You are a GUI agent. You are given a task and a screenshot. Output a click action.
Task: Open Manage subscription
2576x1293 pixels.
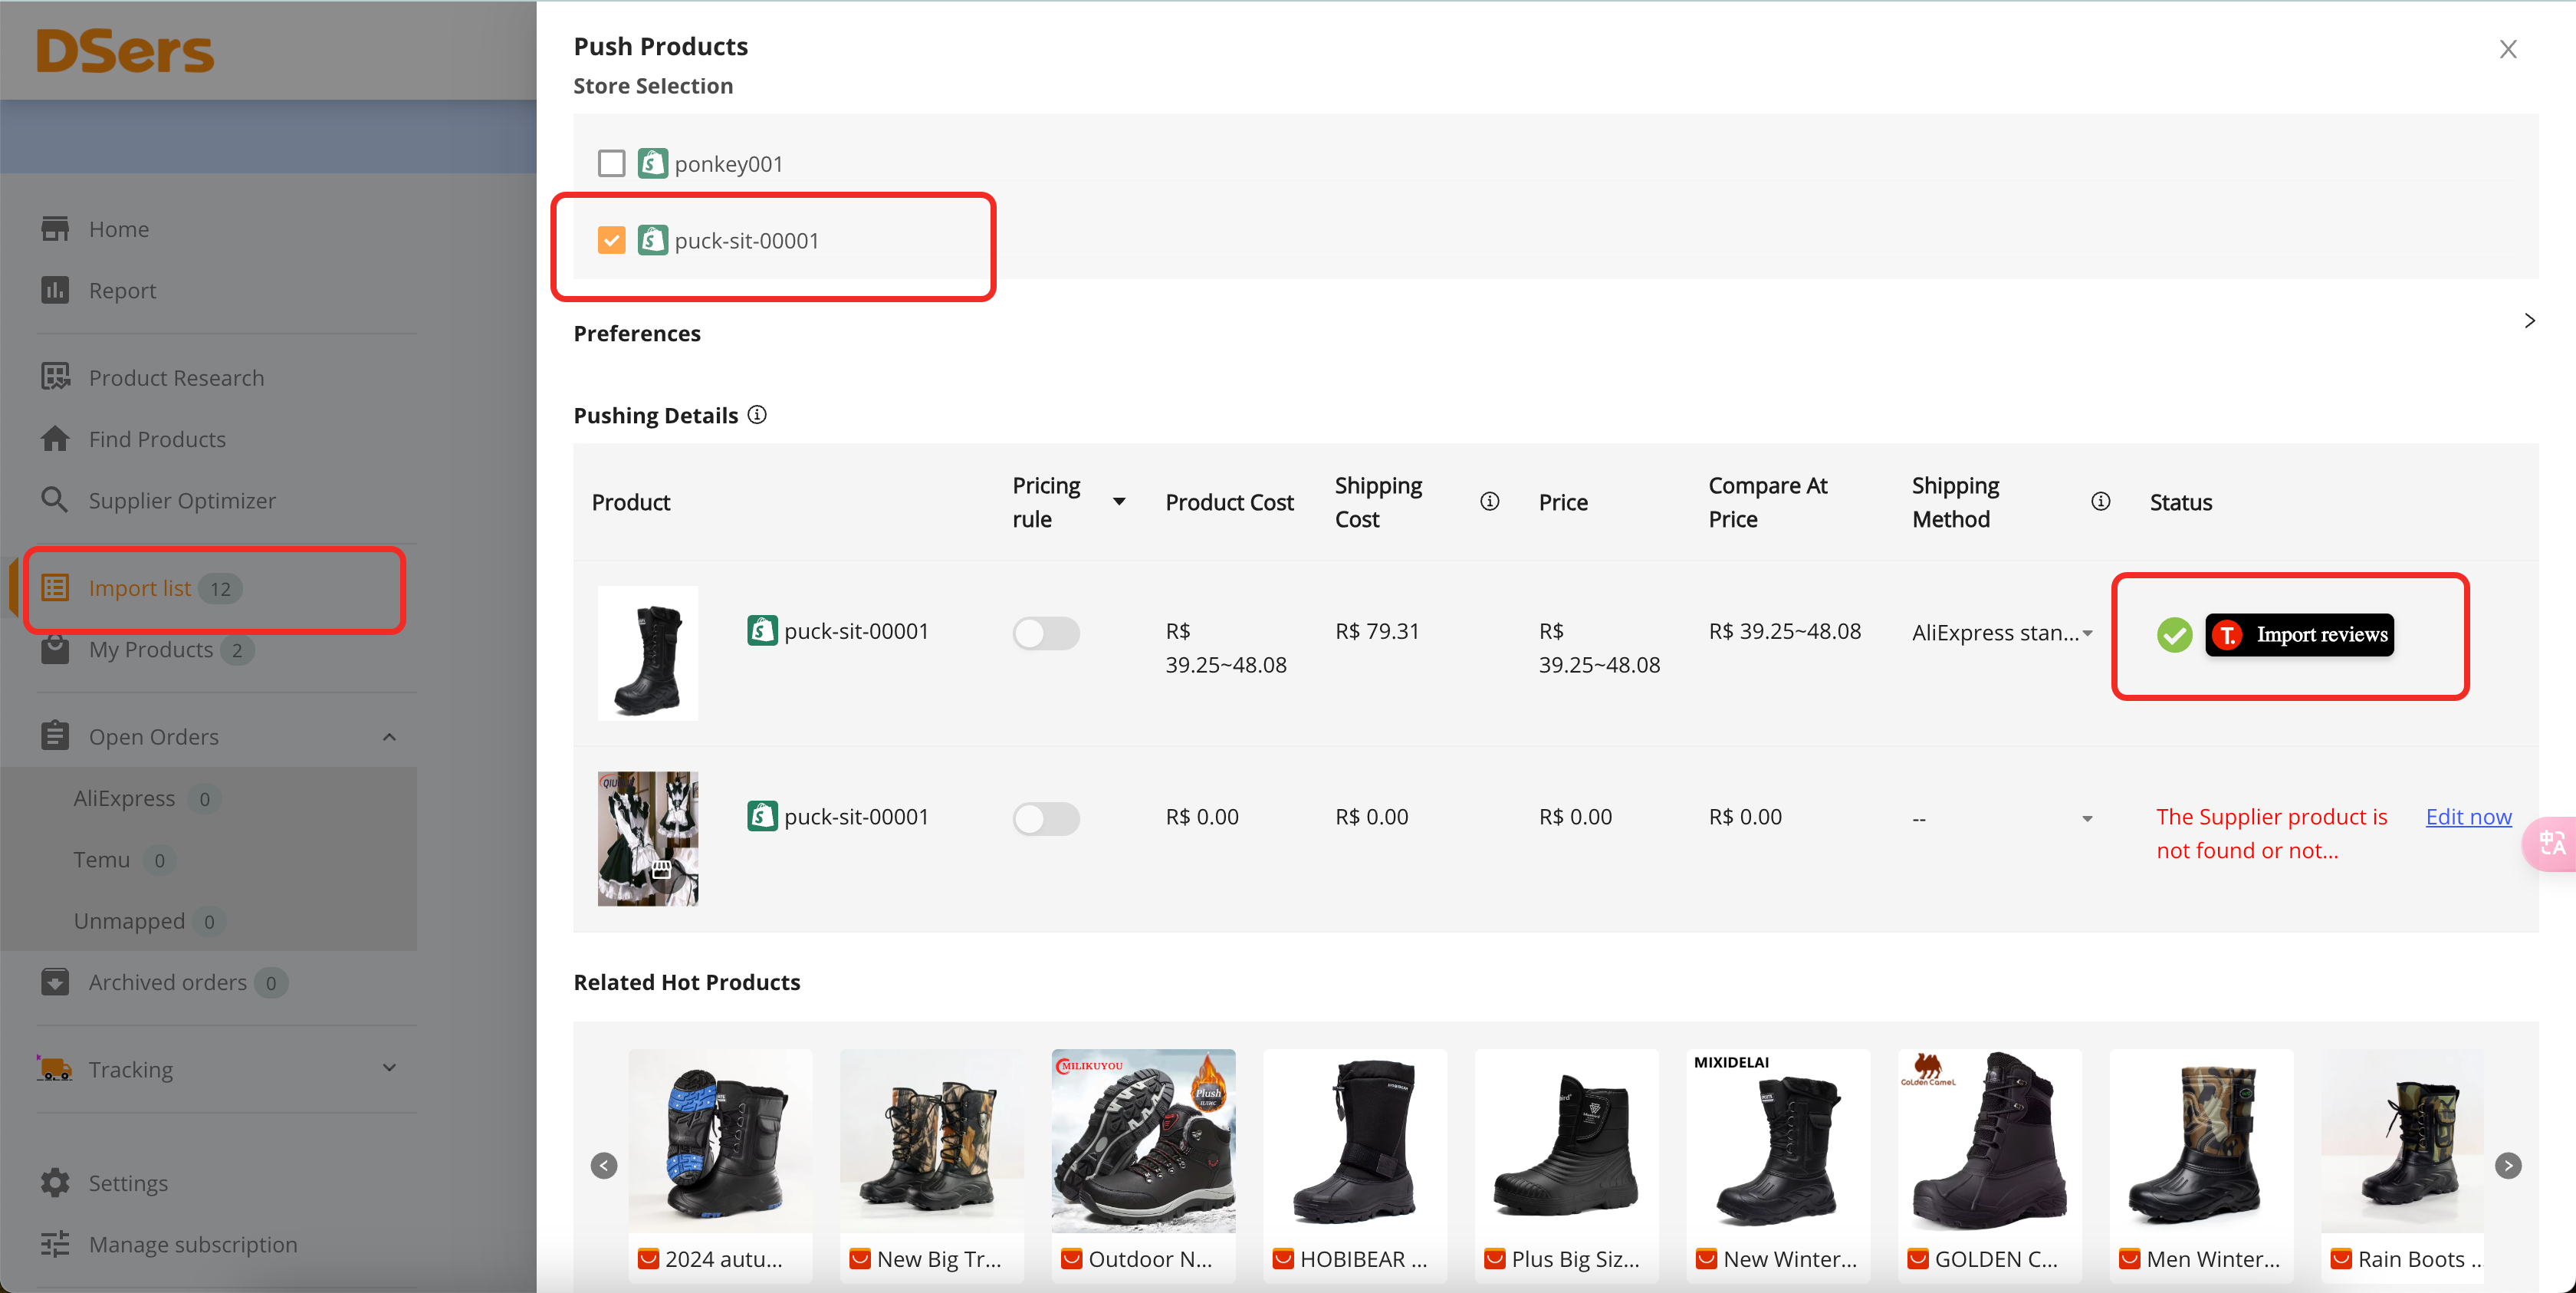coord(193,1243)
